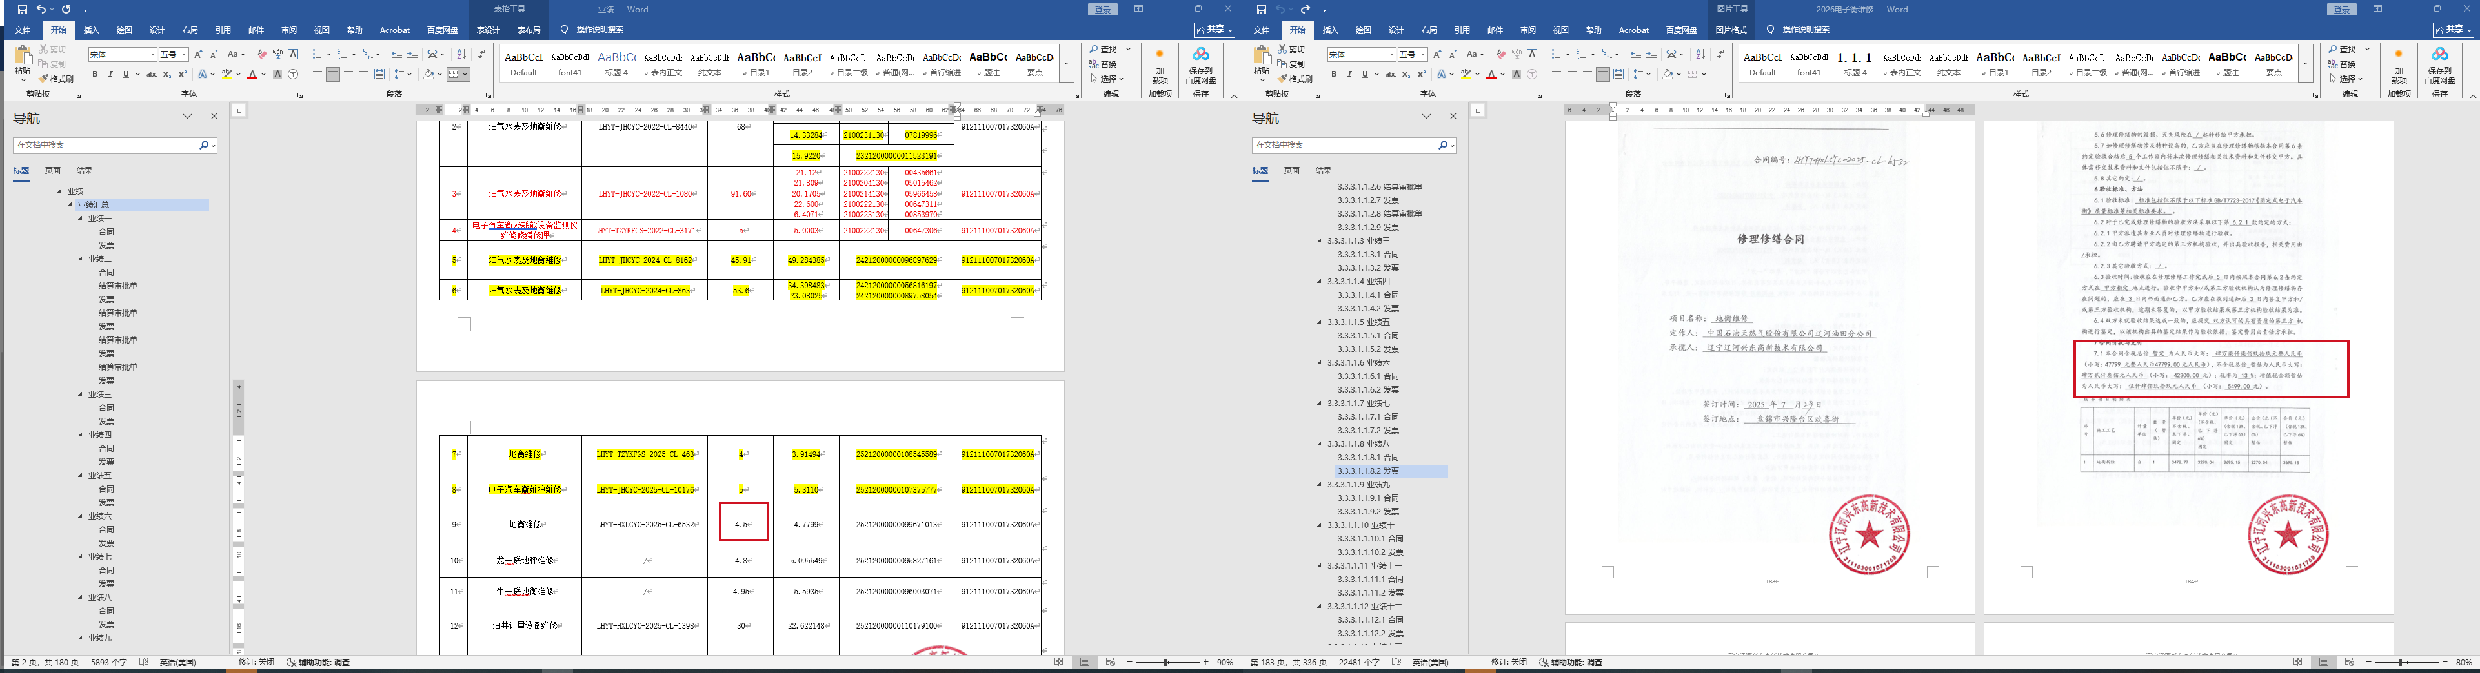Click 登录 button in right Word window
This screenshot has width=2480, height=673.
coord(2341,10)
